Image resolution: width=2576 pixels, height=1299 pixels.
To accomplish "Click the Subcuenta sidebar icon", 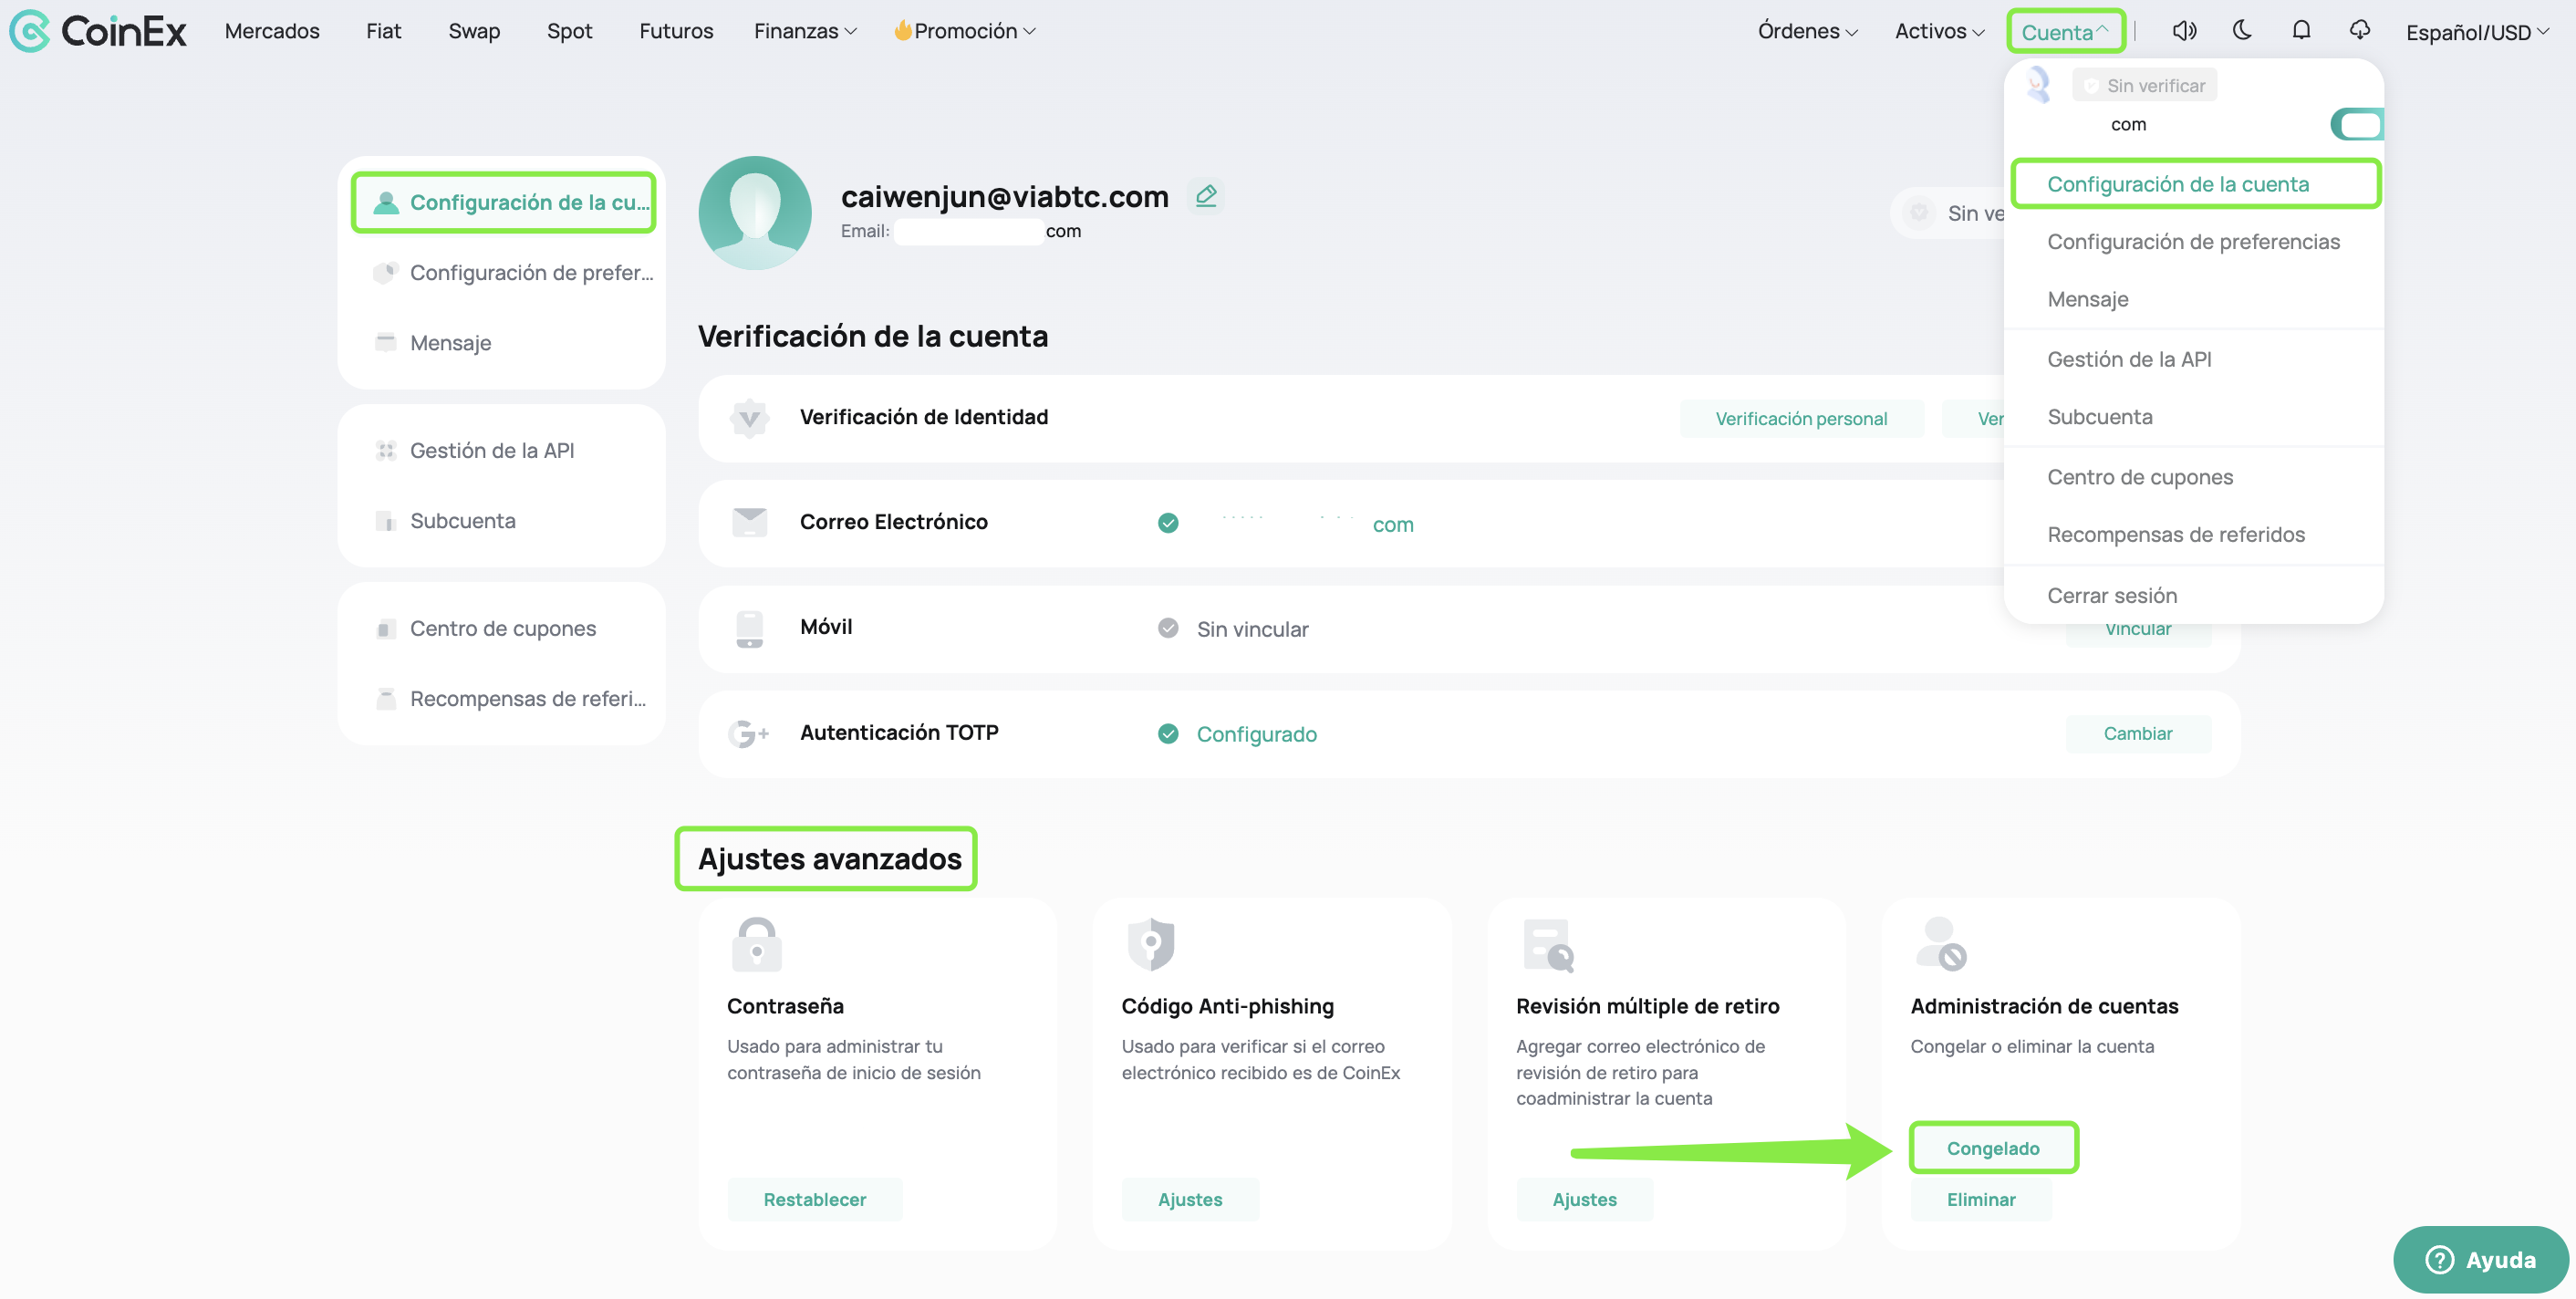I will click(x=386, y=521).
